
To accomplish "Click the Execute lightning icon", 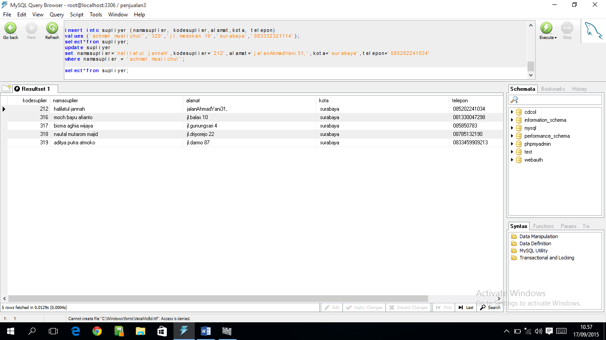I will (x=546, y=28).
